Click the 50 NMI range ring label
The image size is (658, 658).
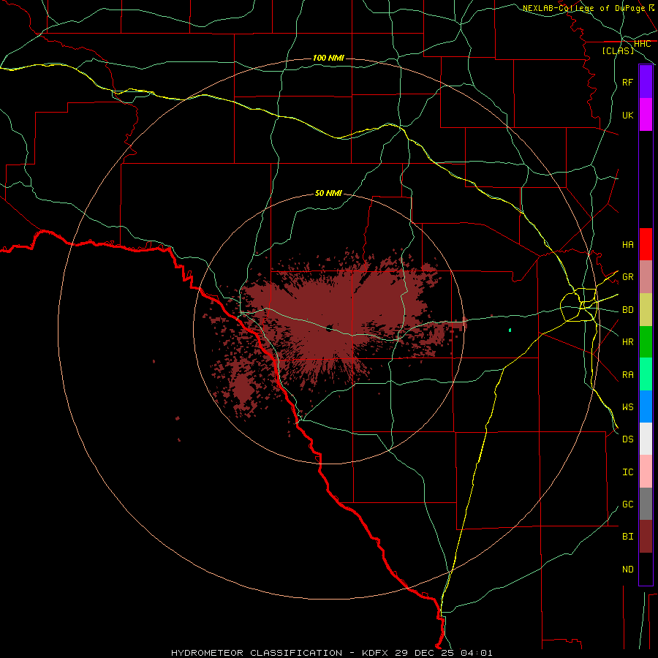tap(328, 193)
